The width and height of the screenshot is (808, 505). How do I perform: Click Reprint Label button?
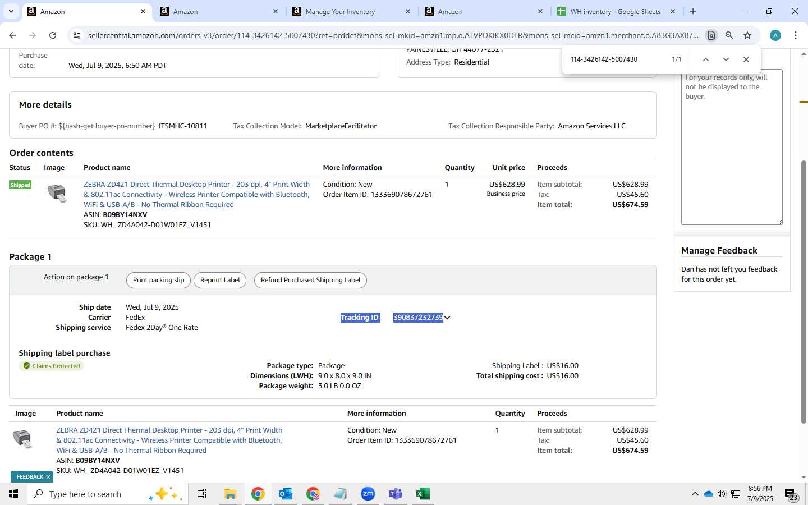click(220, 280)
